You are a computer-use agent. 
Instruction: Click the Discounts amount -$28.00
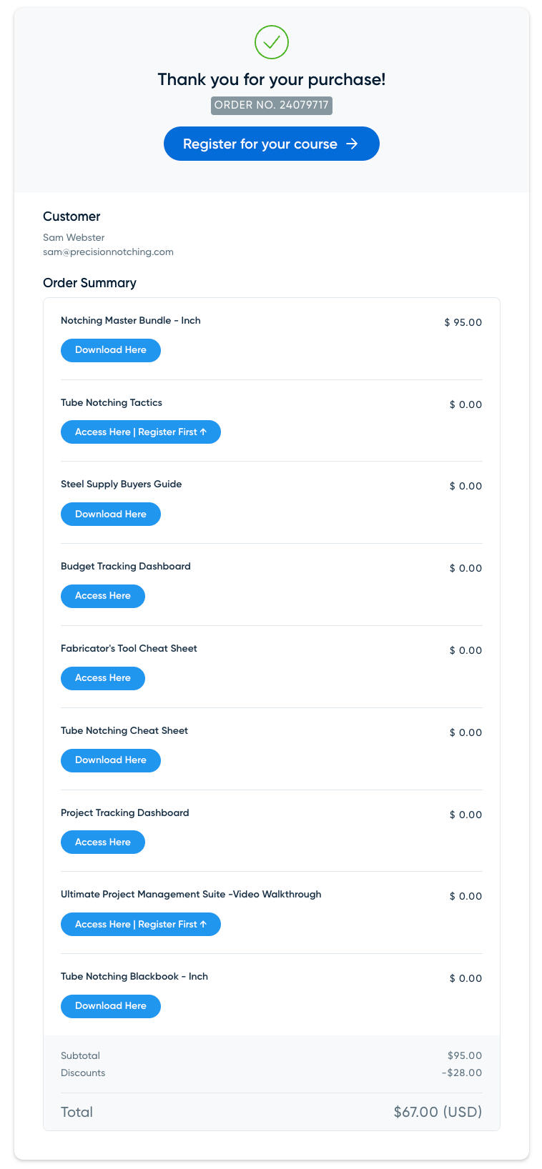point(462,1073)
